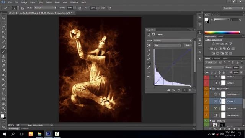The height and width of the screenshot is (138, 245).
Task: Open the Blue channel dropdown in Curves
Action: pos(167,45)
